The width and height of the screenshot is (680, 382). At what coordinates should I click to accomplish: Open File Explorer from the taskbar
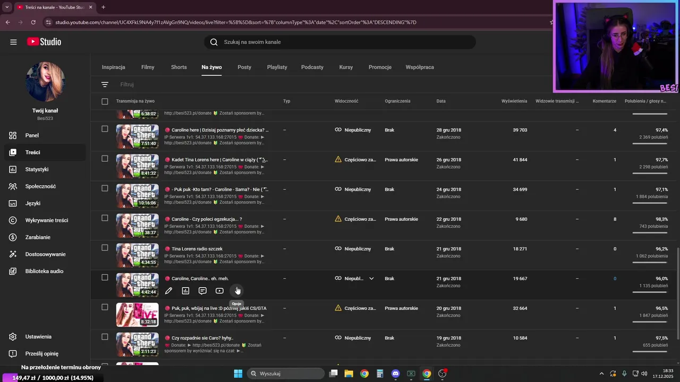tap(349, 374)
